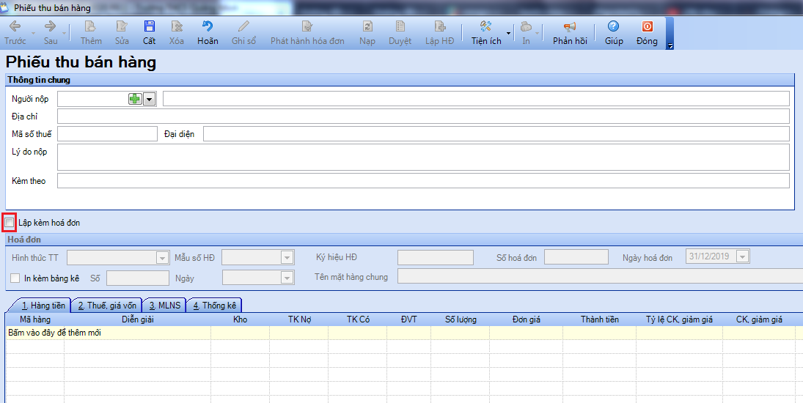Open Trước button dropdown arrow

pos(33,33)
